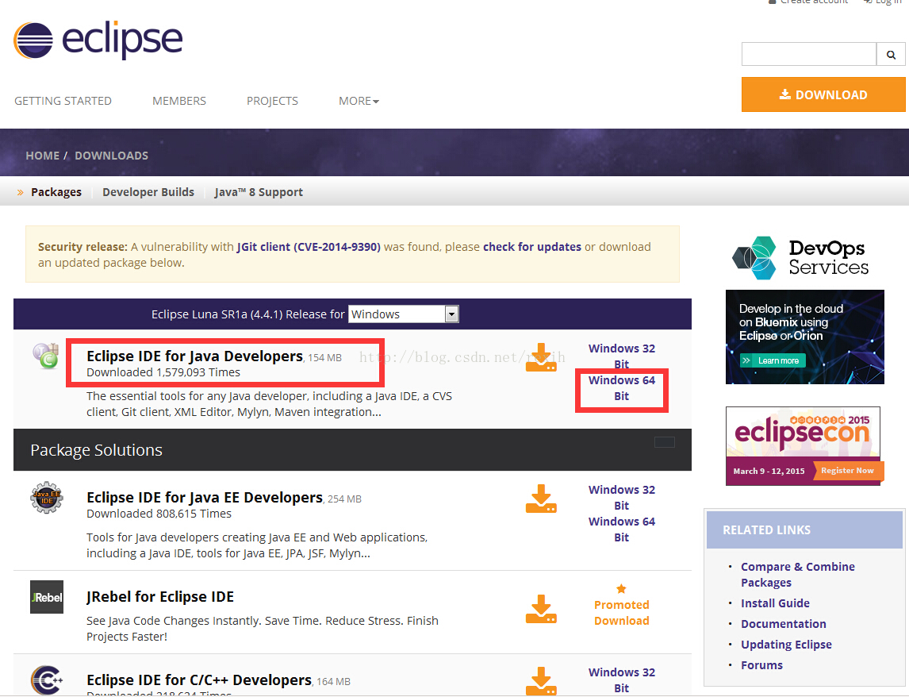Click the Eclipse logo
909x697 pixels.
pyautogui.click(x=98, y=40)
